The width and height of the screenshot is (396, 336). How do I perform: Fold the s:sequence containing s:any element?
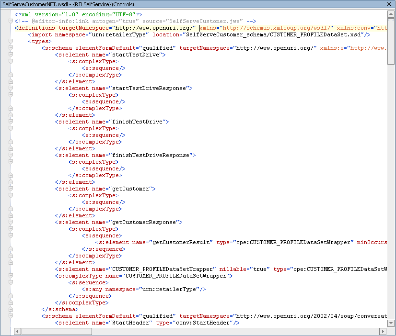click(11, 282)
